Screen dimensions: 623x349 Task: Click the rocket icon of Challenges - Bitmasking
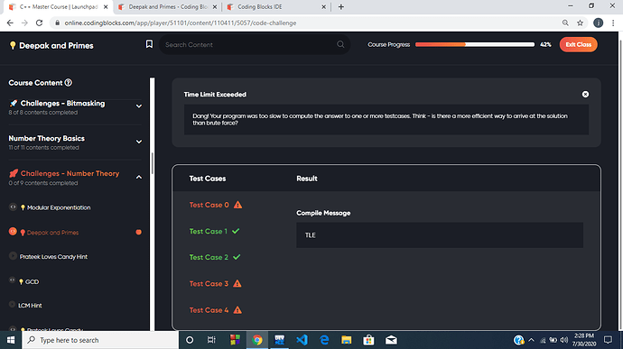click(x=14, y=103)
